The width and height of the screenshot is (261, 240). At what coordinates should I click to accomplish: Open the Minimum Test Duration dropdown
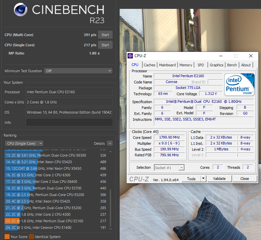[x=78, y=71]
